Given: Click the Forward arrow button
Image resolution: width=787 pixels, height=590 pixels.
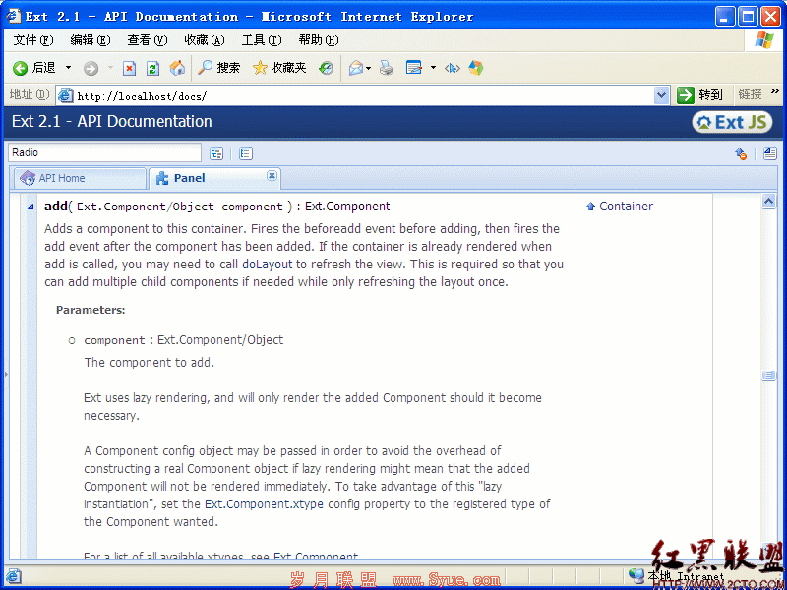Looking at the screenshot, I should [x=91, y=68].
